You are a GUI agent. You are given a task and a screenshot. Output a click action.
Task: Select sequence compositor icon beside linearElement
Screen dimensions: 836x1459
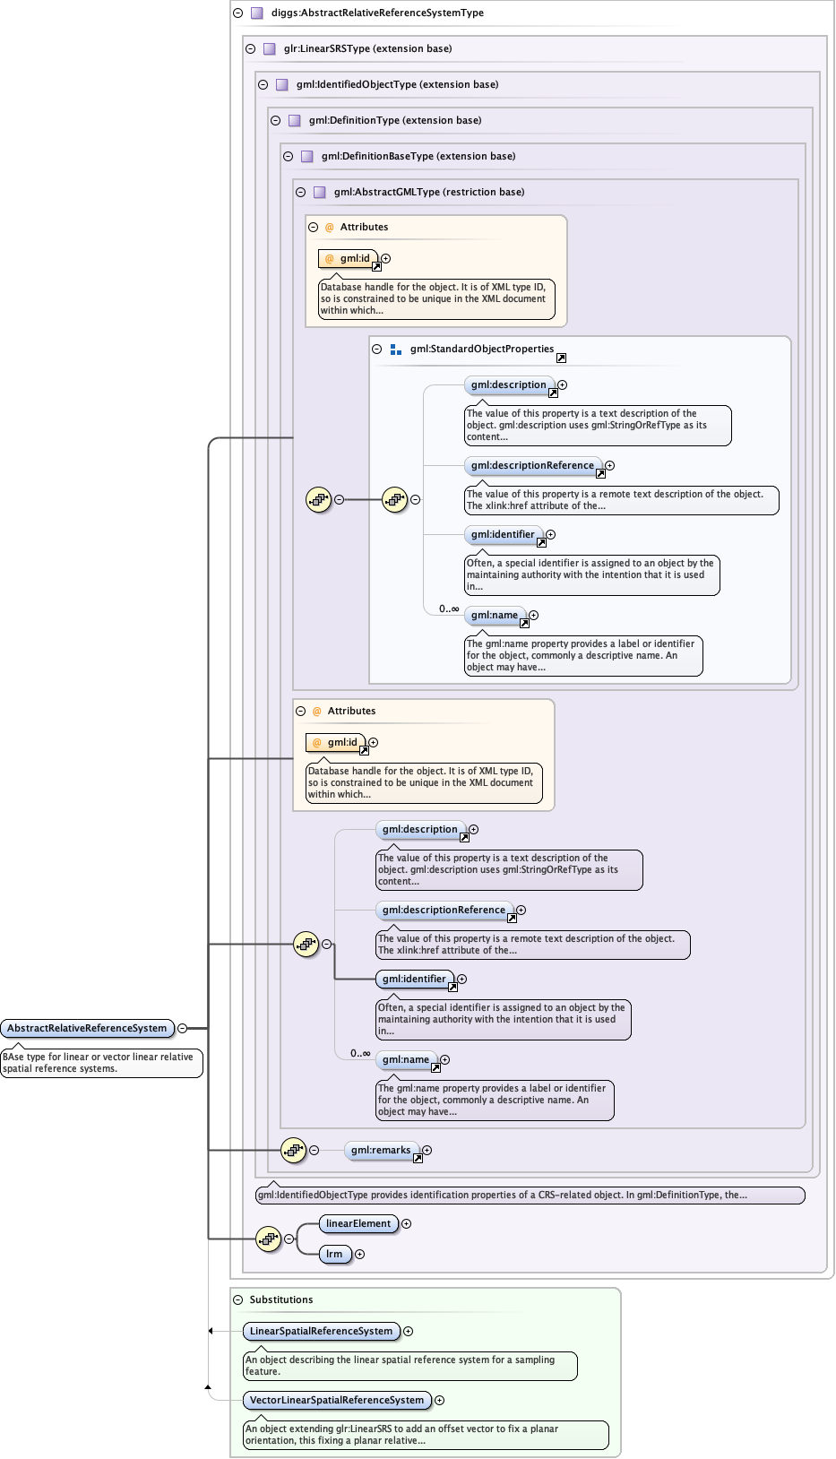268,1239
